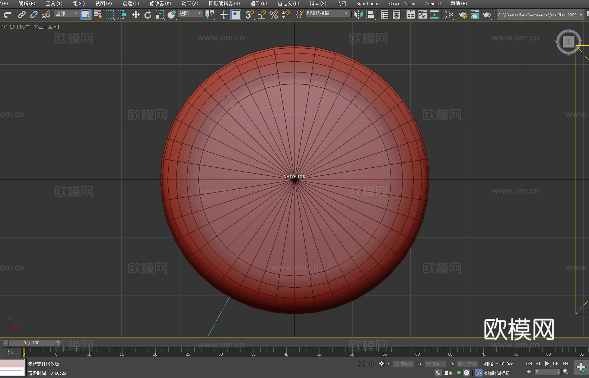The width and height of the screenshot is (589, 378).
Task: Activate Bind to Space Warp tool
Action: 46,14
